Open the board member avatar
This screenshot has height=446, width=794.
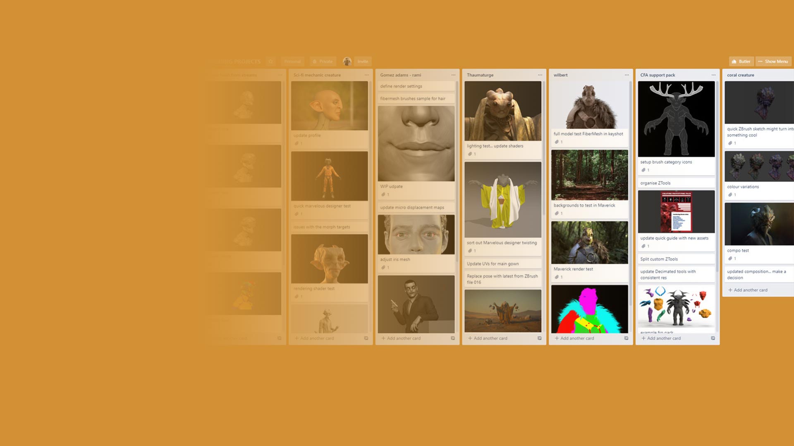347,62
